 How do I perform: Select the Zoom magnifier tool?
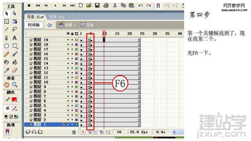(x=15, y=84)
